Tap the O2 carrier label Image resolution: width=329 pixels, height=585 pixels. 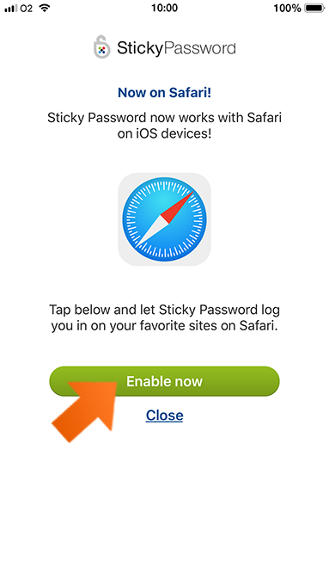[x=27, y=9]
